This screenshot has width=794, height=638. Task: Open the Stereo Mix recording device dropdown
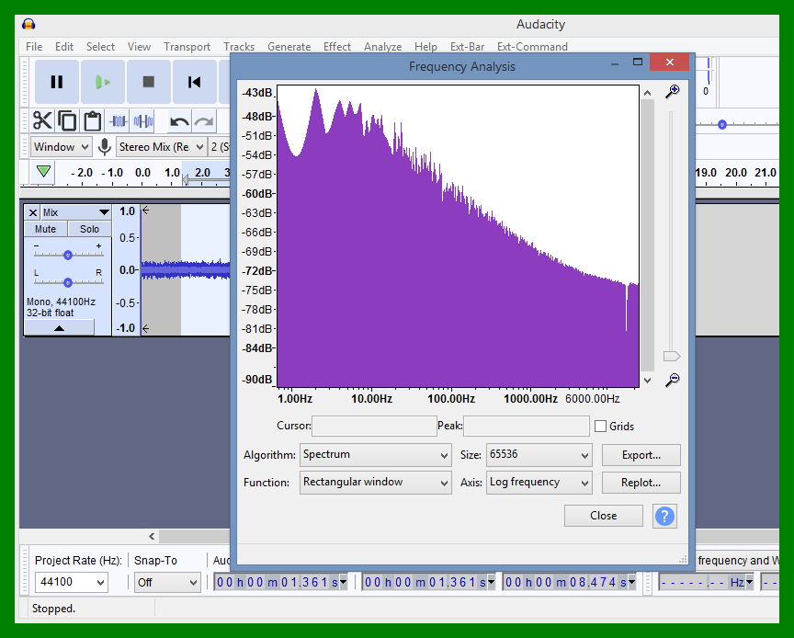[162, 147]
